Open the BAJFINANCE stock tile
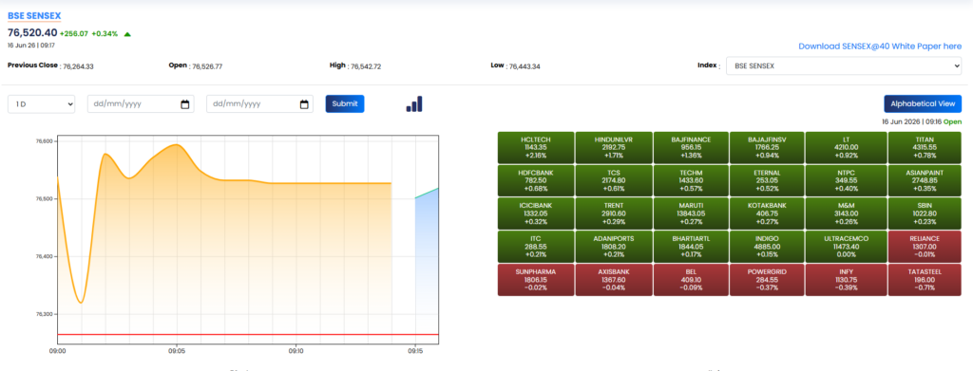The image size is (973, 371). (691, 147)
